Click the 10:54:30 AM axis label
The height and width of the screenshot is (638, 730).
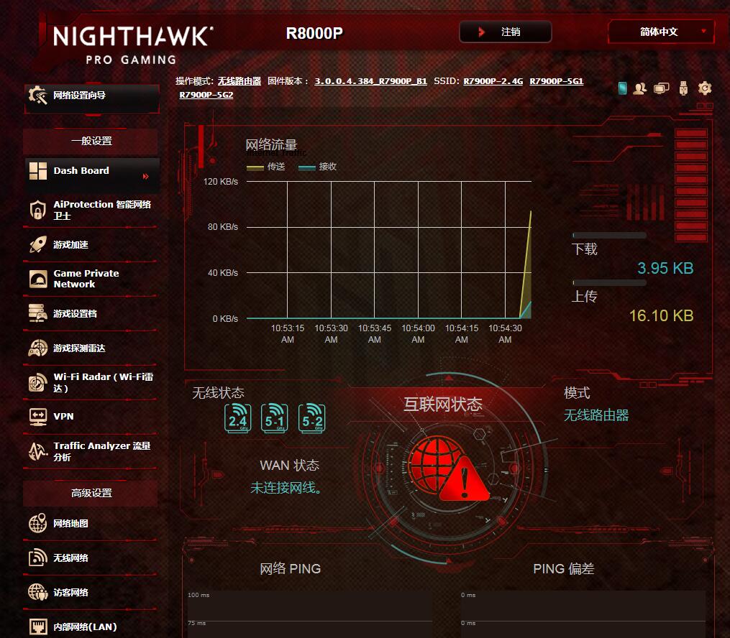point(505,334)
